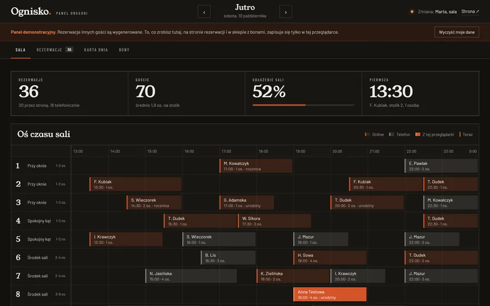
Task: Open S. Wieczorek 16:00 reservation
Action: point(219,239)
